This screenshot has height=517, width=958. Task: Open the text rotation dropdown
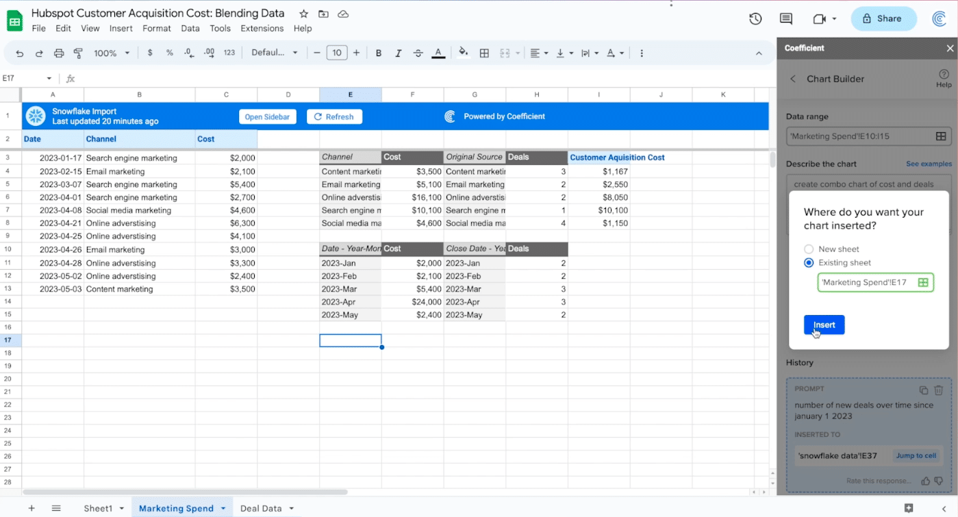pos(614,53)
